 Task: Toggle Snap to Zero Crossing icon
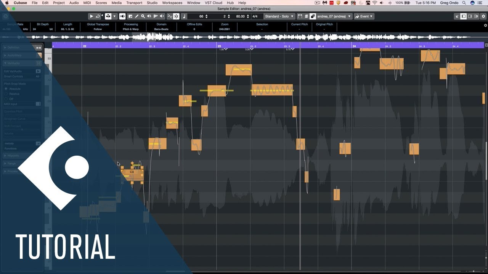click(170, 16)
